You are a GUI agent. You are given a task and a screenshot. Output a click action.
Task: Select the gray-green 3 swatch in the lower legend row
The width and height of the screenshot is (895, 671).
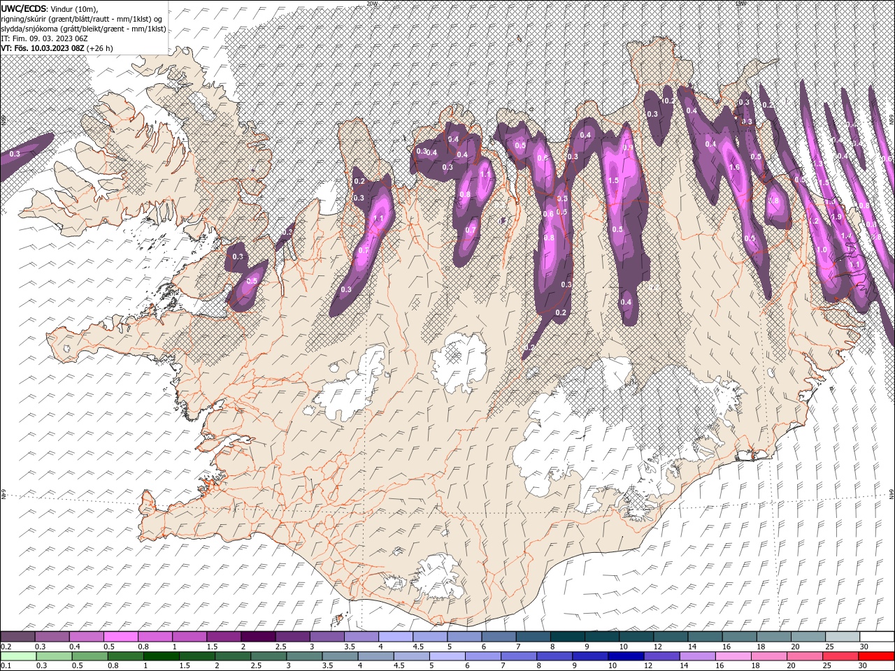305,656
